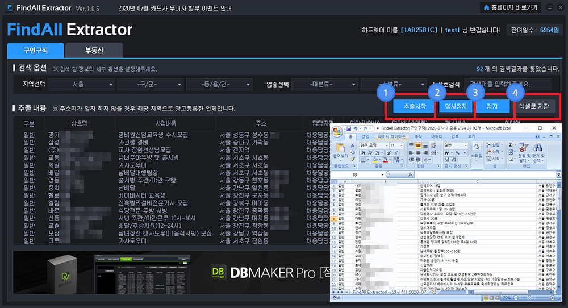Click the FindAll Extractor sheet tab
568x308 pixels.
point(390,292)
